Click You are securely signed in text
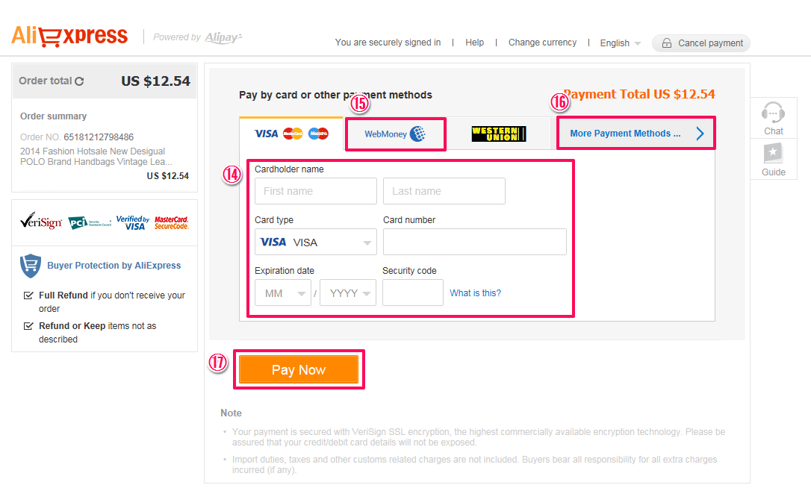Viewport: 811px width, 488px height. pyautogui.click(x=388, y=43)
